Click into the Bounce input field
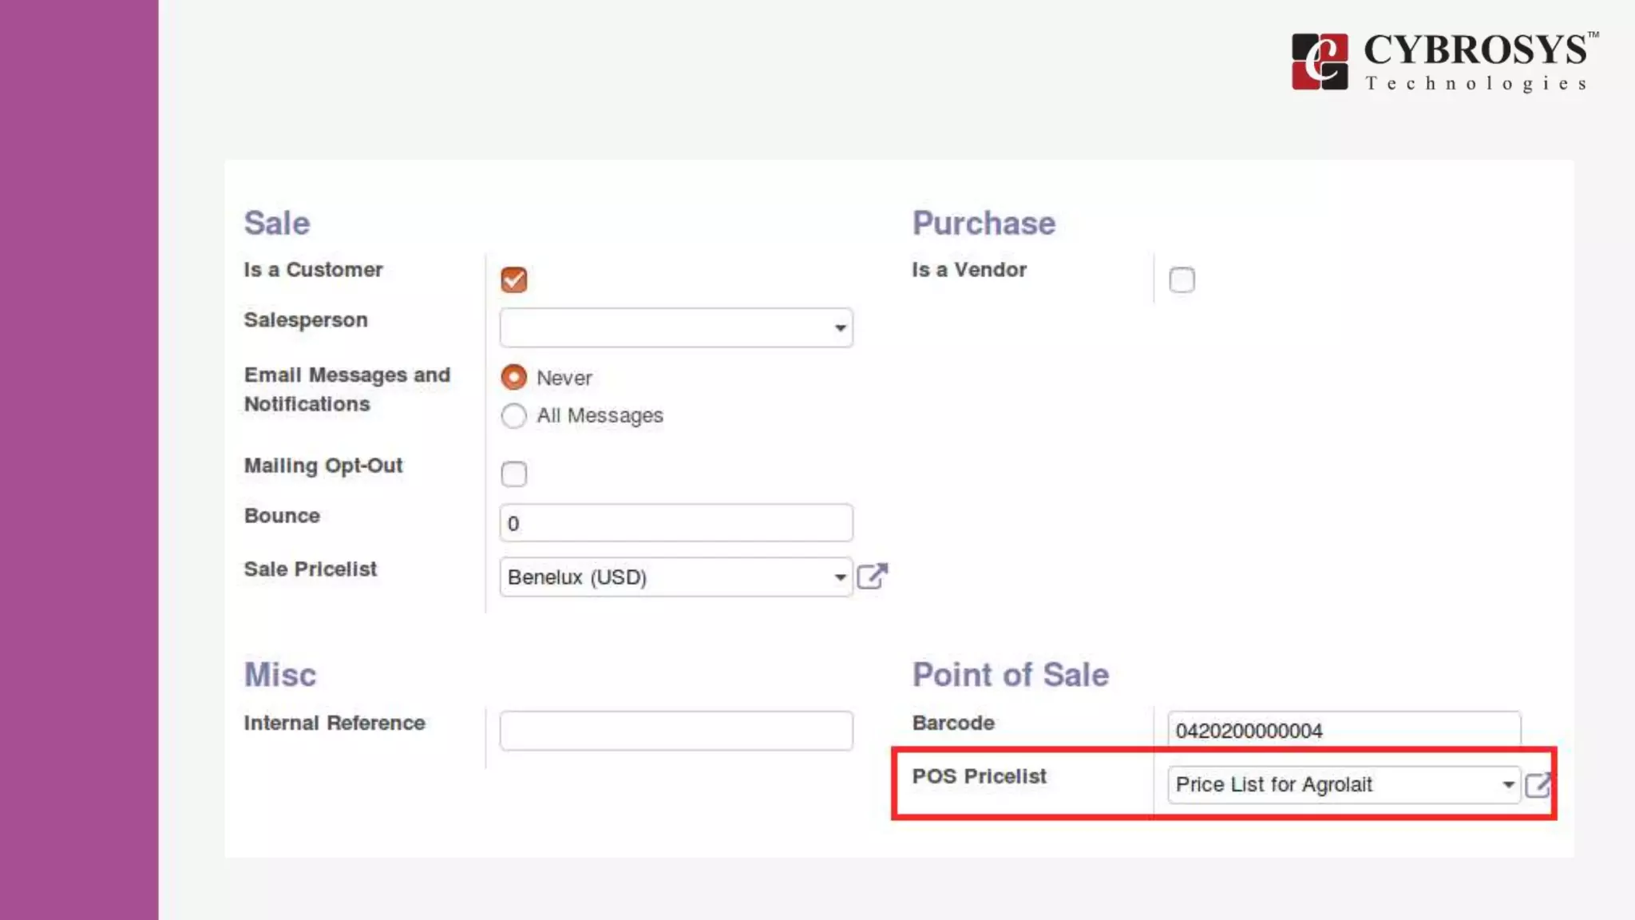1635x920 pixels. tap(675, 523)
